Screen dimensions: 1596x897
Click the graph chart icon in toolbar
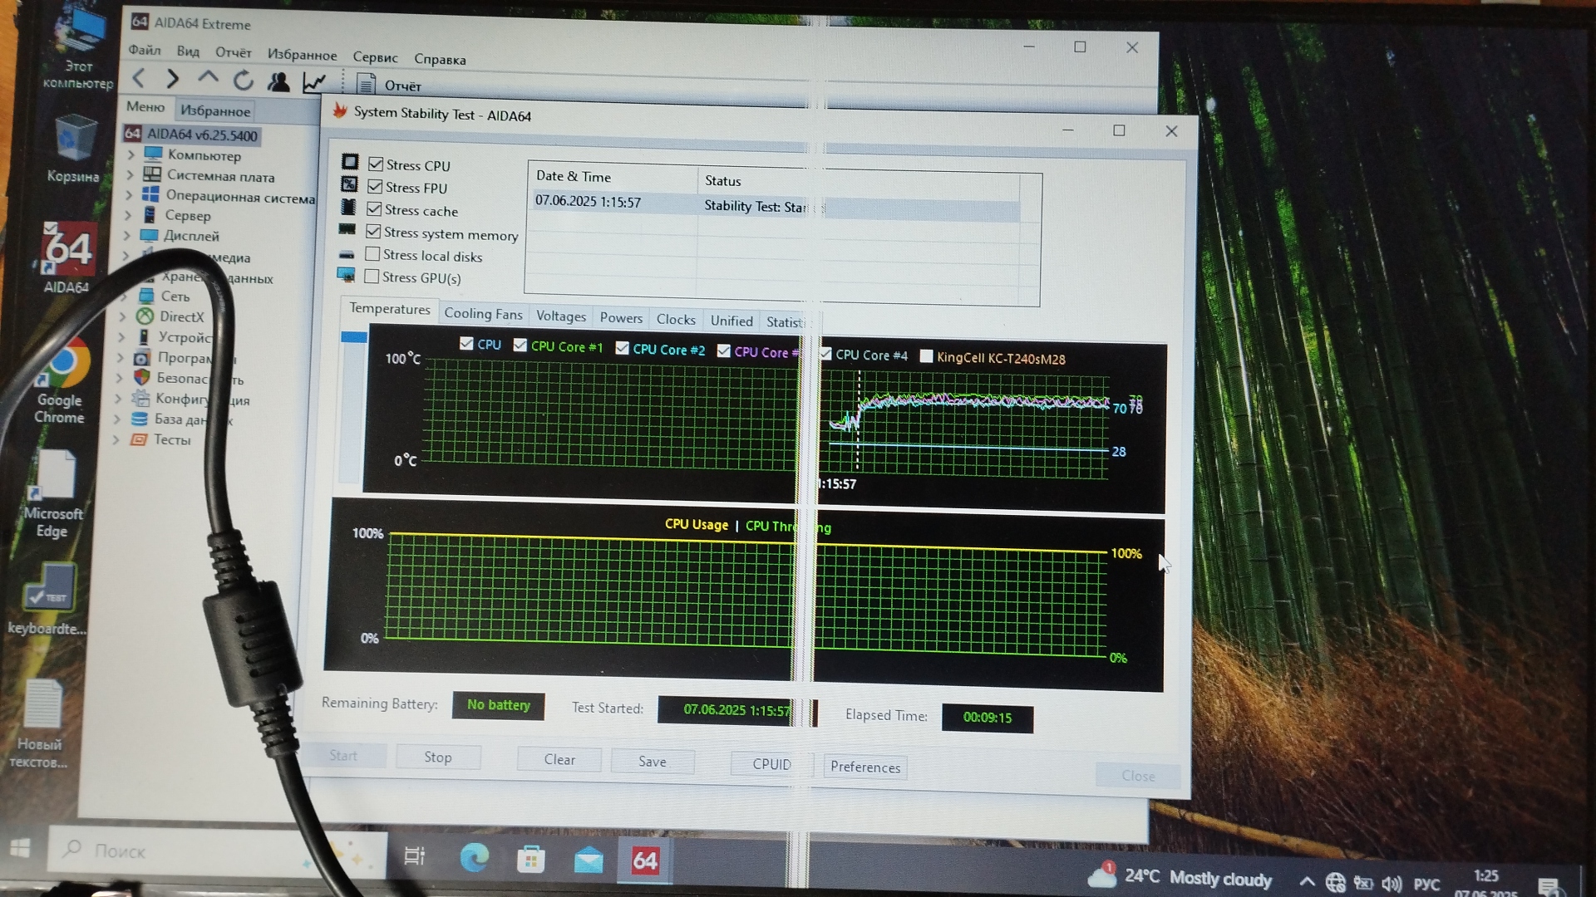pyautogui.click(x=314, y=82)
